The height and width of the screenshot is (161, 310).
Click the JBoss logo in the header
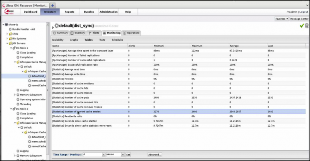pyautogui.click(x=9, y=12)
